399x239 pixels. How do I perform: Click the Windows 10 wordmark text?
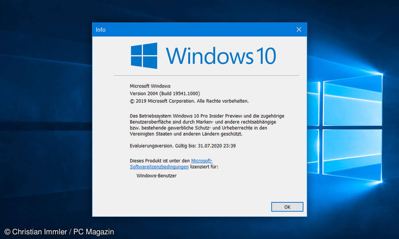[221, 56]
